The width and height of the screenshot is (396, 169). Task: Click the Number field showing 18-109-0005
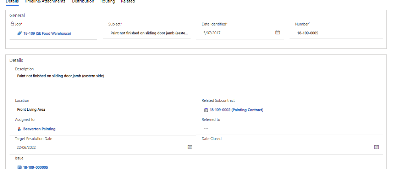coord(336,33)
